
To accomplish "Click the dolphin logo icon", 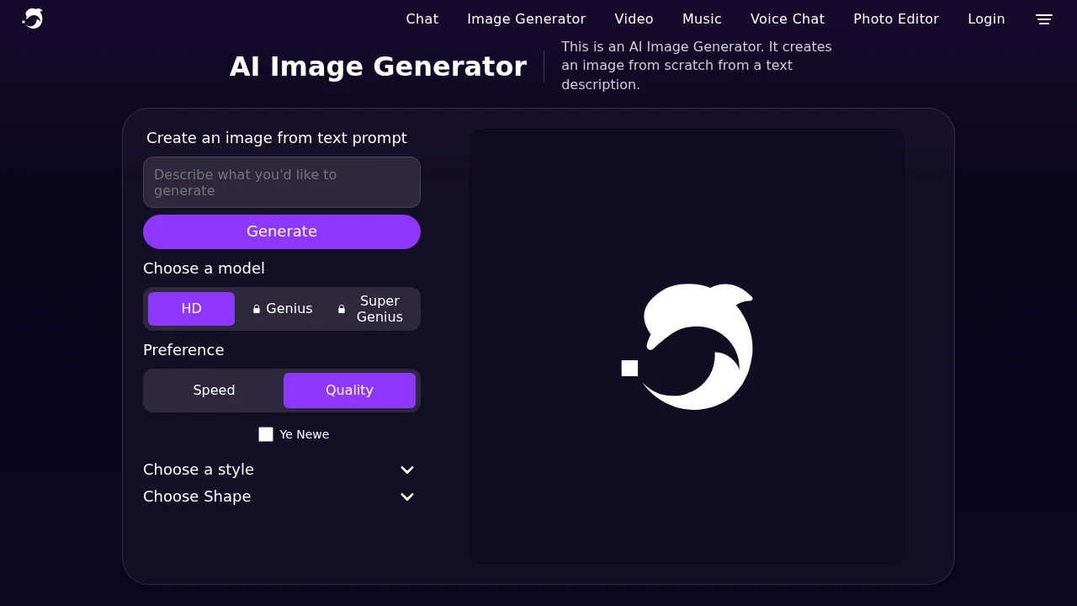I will [32, 19].
